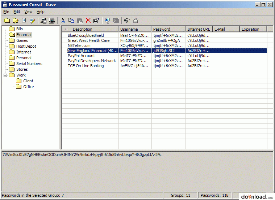Click 'Passwords: 118' in the status bar
The width and height of the screenshot is (275, 200).
click(214, 195)
